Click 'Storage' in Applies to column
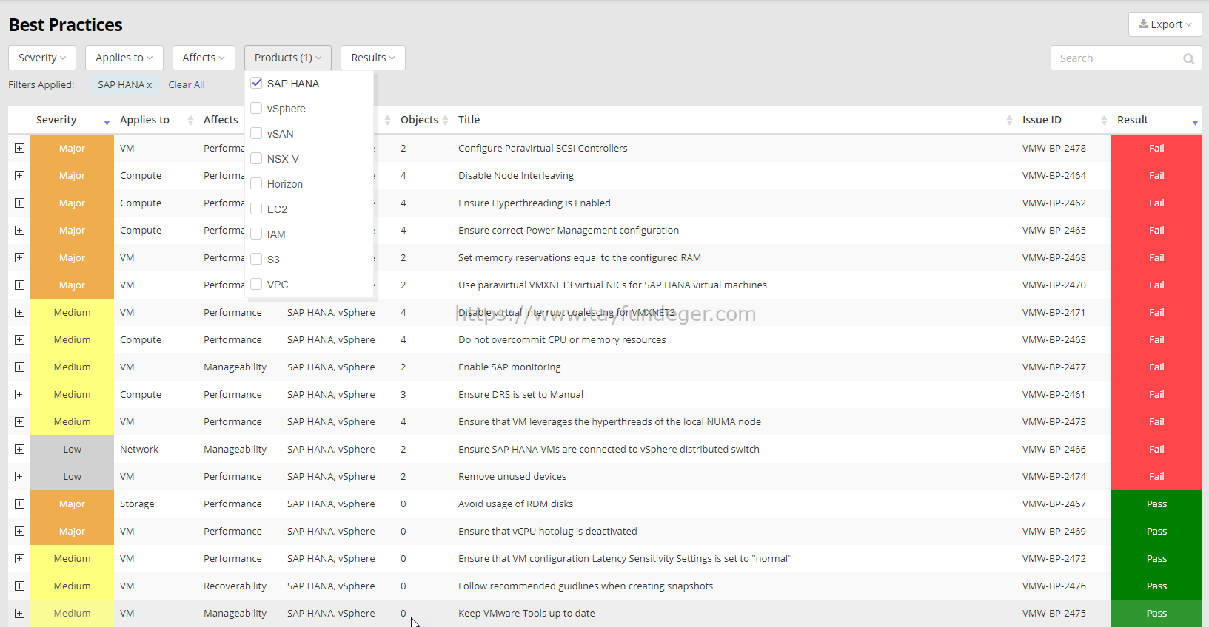The image size is (1209, 627). 137,504
